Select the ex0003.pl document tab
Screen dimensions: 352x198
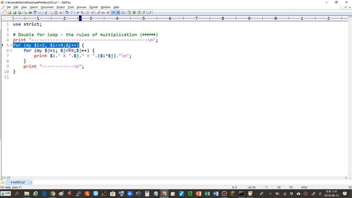pos(18,182)
